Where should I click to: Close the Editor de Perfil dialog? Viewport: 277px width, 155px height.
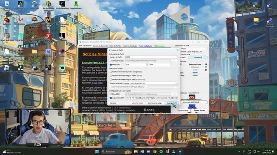coord(177,50)
